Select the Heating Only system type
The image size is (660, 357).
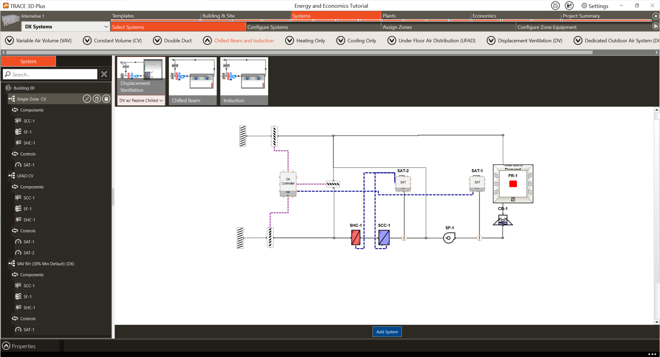[289, 41]
